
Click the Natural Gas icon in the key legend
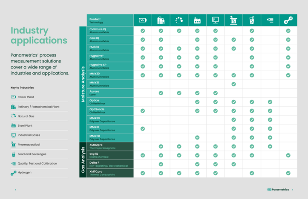(x=14, y=116)
